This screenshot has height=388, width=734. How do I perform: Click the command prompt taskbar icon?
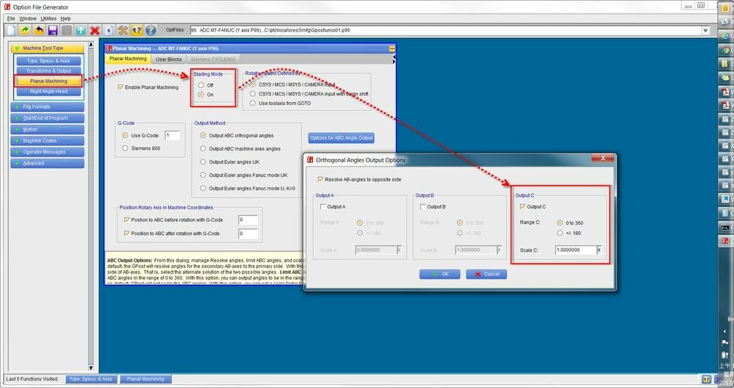[x=726, y=227]
